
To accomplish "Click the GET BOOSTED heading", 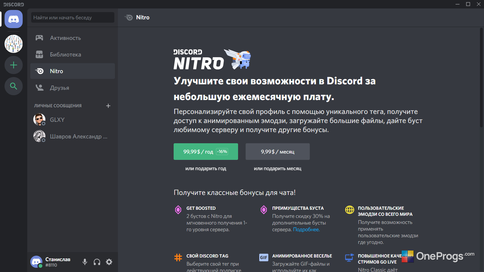I will 201,208.
